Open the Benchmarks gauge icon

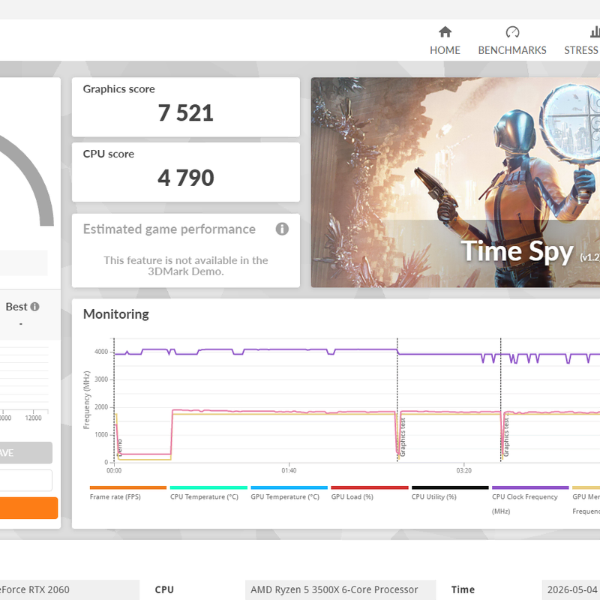[512, 31]
